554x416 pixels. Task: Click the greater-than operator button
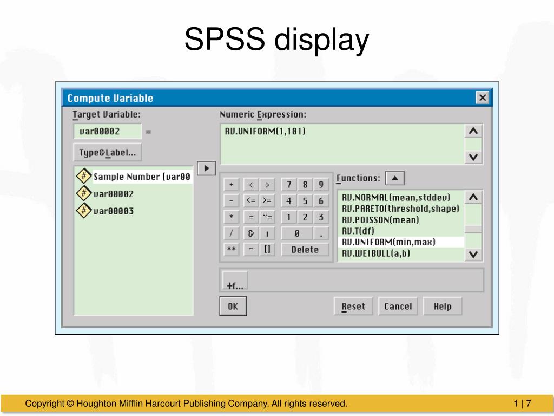coord(267,184)
